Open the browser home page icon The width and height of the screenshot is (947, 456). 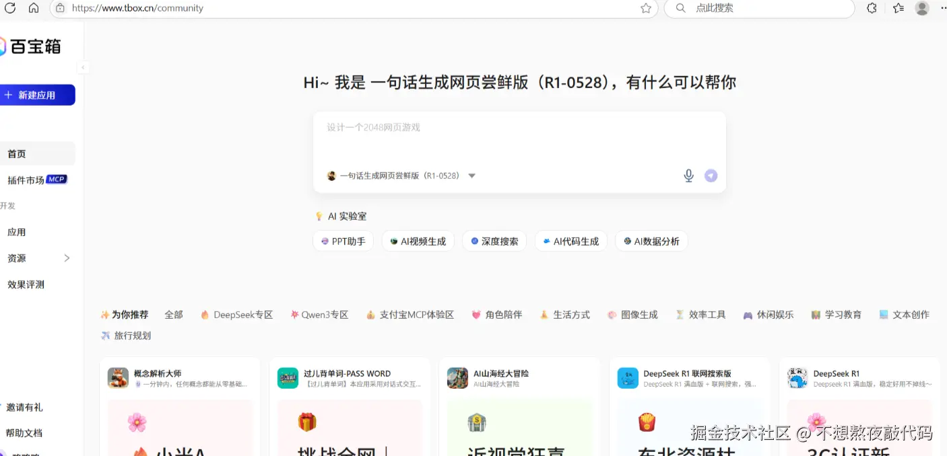(x=34, y=8)
